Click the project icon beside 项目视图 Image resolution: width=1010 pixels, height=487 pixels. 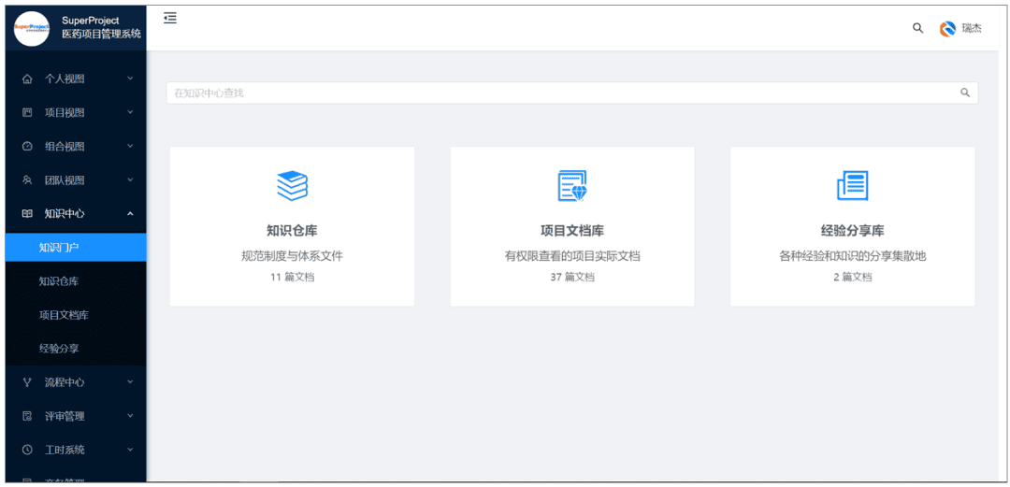tap(27, 113)
